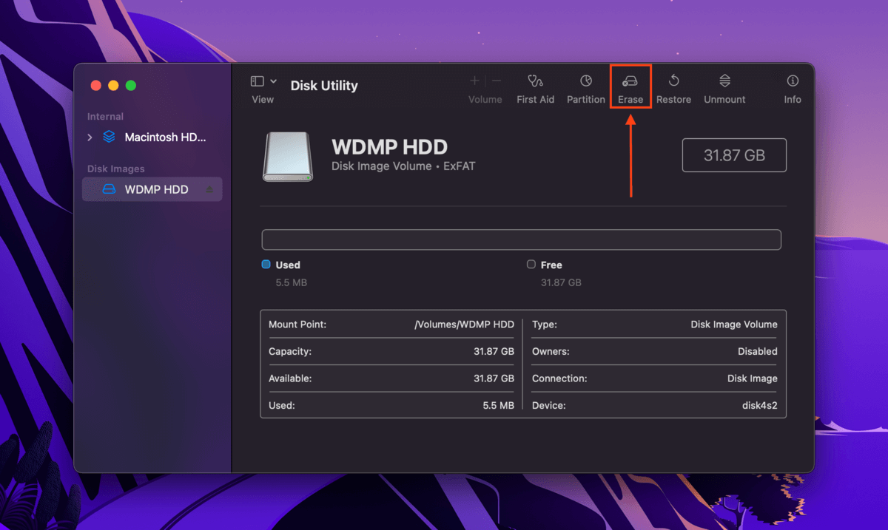Click the Macintosh HD stacked-disk icon
This screenshot has width=888, height=530.
pyautogui.click(x=110, y=137)
